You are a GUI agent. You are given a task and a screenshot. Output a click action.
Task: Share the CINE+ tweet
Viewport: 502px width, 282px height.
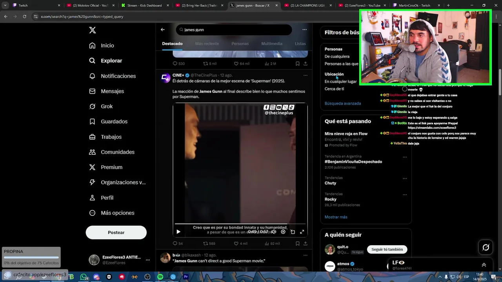coord(306,244)
